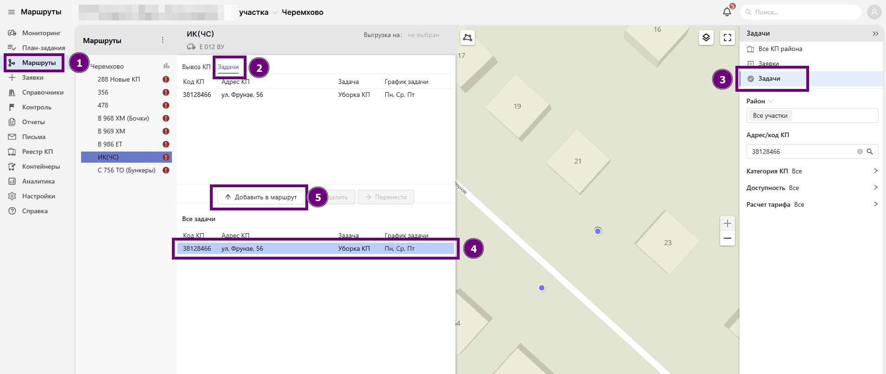Open Мониторинг in the sidebar
Image resolution: width=886 pixels, height=374 pixels.
pos(41,33)
